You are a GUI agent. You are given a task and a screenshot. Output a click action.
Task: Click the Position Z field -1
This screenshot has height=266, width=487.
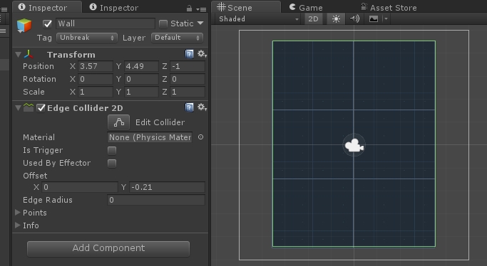pos(188,66)
